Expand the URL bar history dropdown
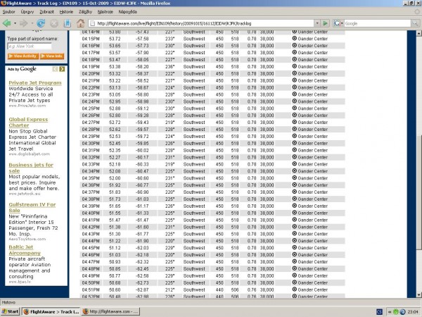The height and width of the screenshot is (317, 422). (317, 23)
